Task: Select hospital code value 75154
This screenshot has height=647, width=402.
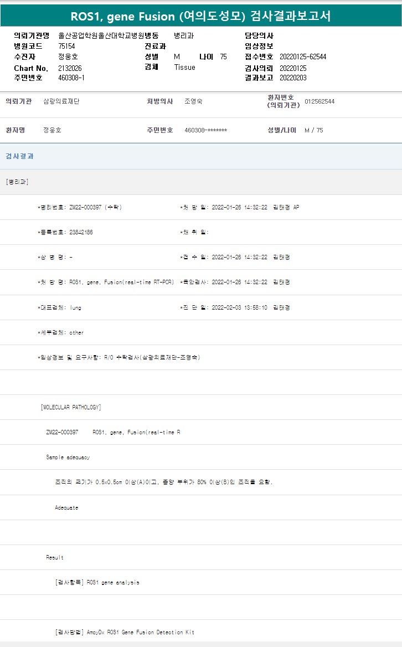Action: point(66,46)
